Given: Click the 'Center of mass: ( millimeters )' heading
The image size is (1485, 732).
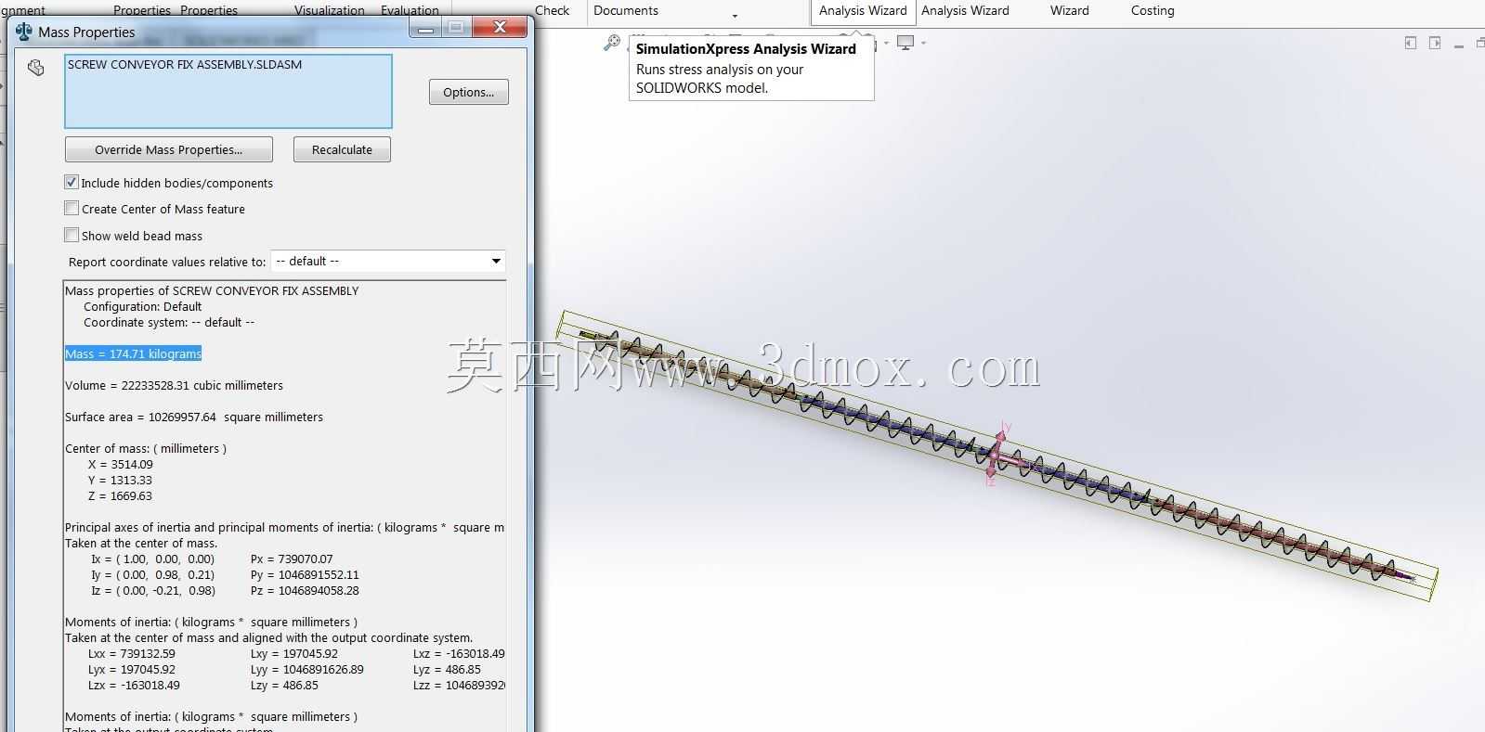Looking at the screenshot, I should pos(146,448).
